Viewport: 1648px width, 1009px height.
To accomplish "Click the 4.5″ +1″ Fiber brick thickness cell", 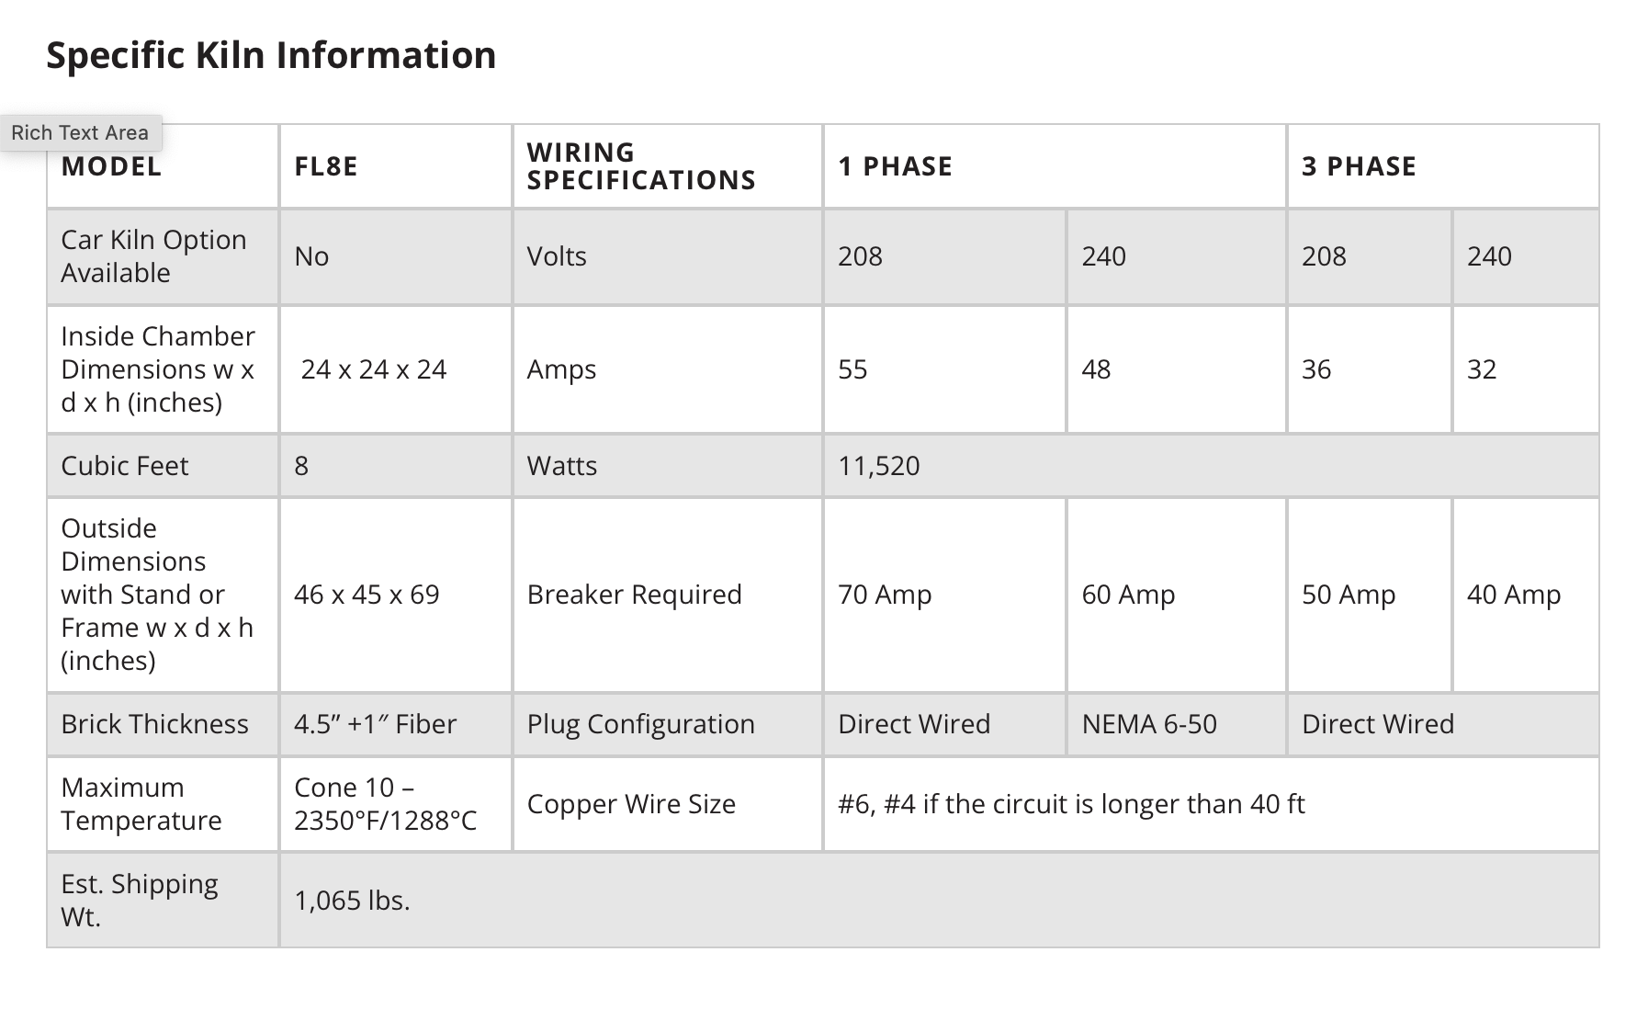I will pos(396,724).
